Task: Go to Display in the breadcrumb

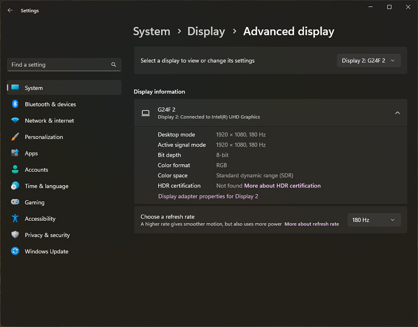Action: click(206, 31)
